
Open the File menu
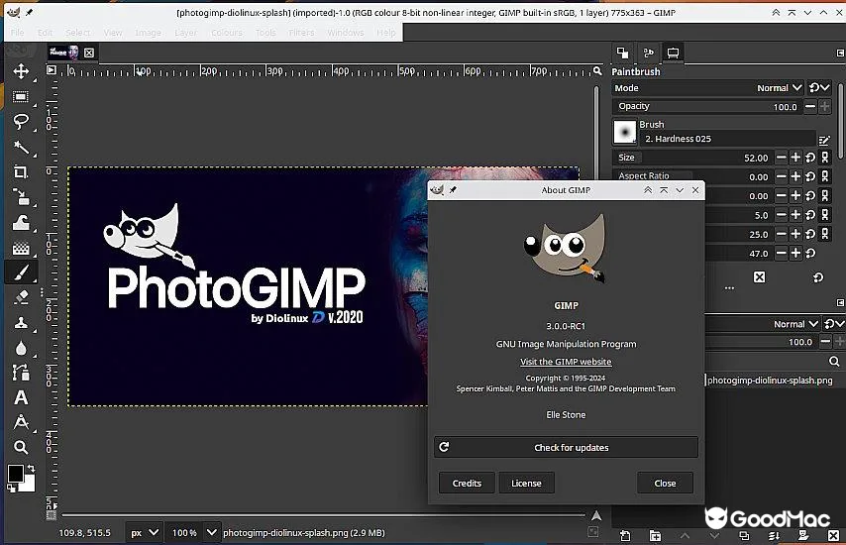[x=17, y=33]
